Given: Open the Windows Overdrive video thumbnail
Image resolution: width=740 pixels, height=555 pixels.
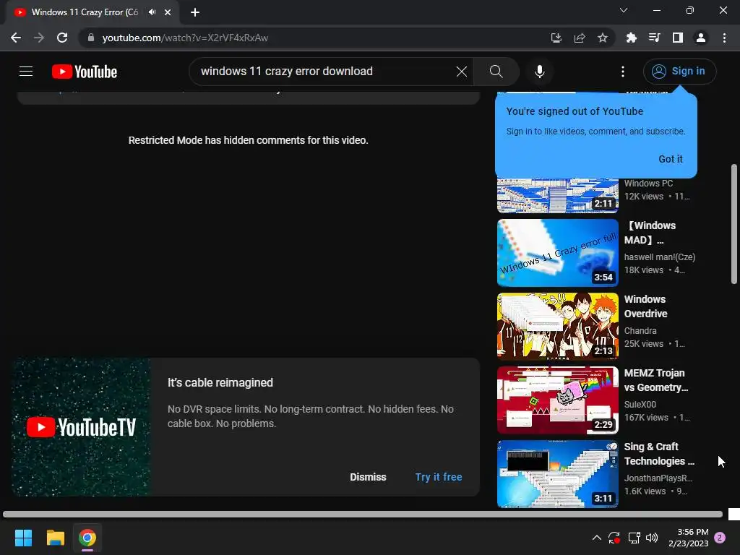Looking at the screenshot, I should pos(557,326).
